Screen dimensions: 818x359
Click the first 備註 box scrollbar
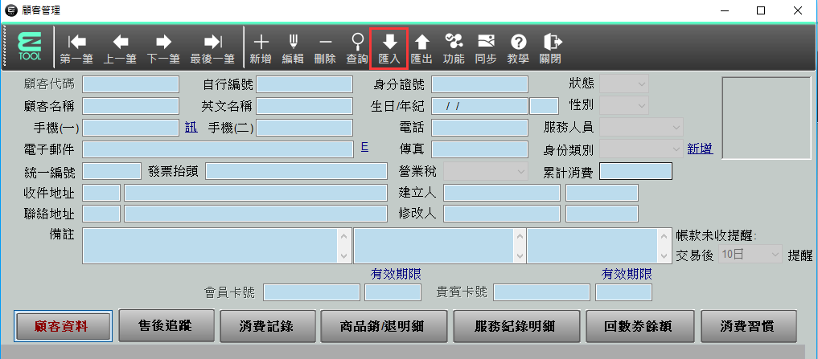344,246
